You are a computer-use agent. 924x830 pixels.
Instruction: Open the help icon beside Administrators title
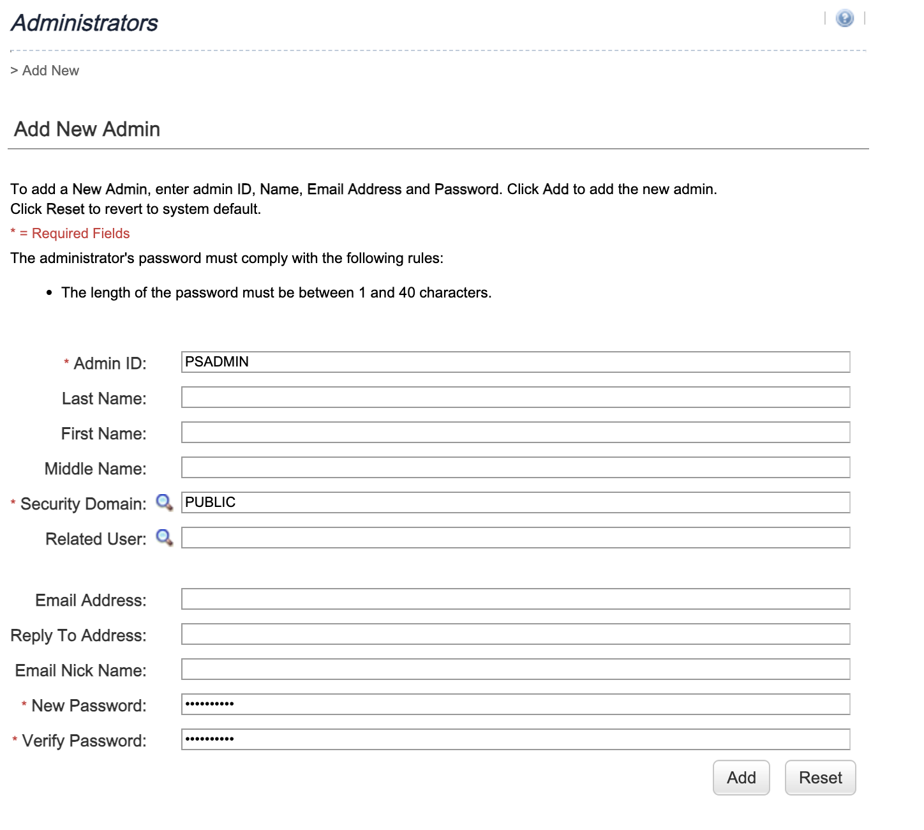point(844,19)
